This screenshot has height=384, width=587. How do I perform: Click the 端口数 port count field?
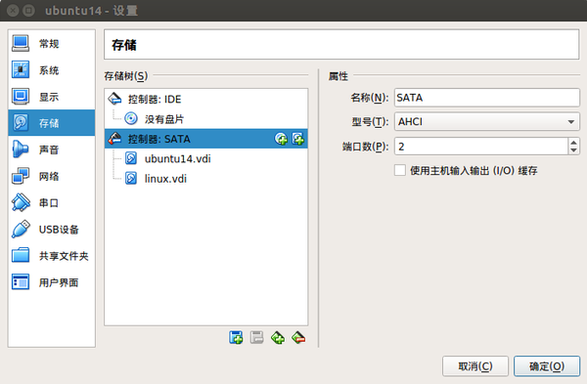click(x=481, y=147)
